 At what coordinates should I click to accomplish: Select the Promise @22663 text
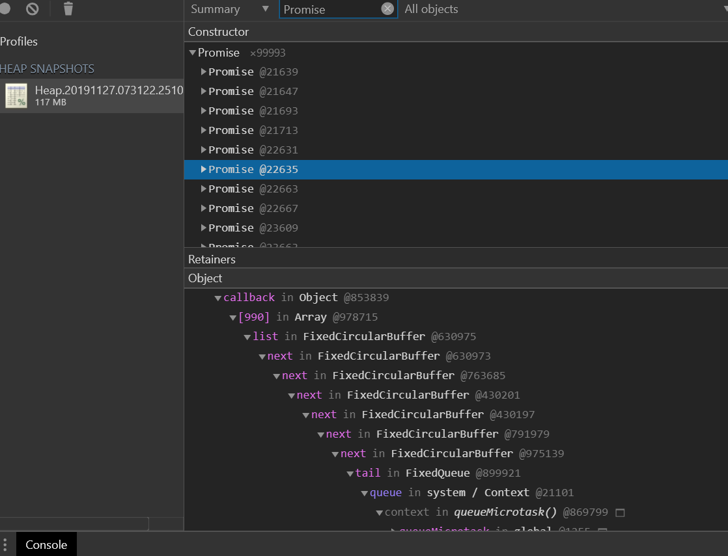pos(253,189)
